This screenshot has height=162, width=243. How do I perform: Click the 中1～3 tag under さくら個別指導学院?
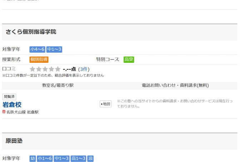[54, 49]
